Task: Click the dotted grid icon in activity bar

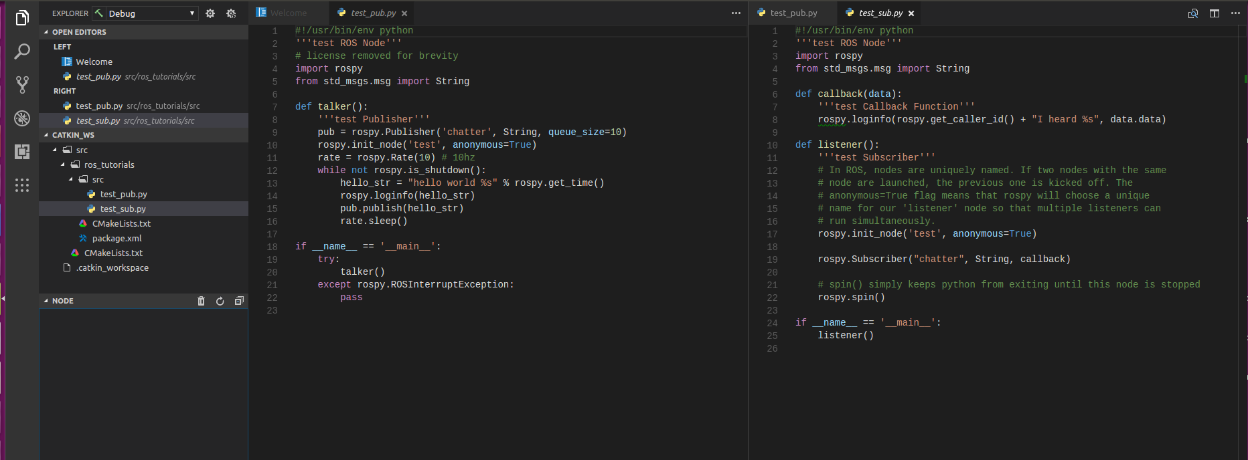Action: [22, 185]
